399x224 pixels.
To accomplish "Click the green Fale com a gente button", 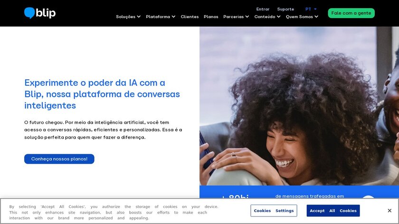I will [x=351, y=13].
